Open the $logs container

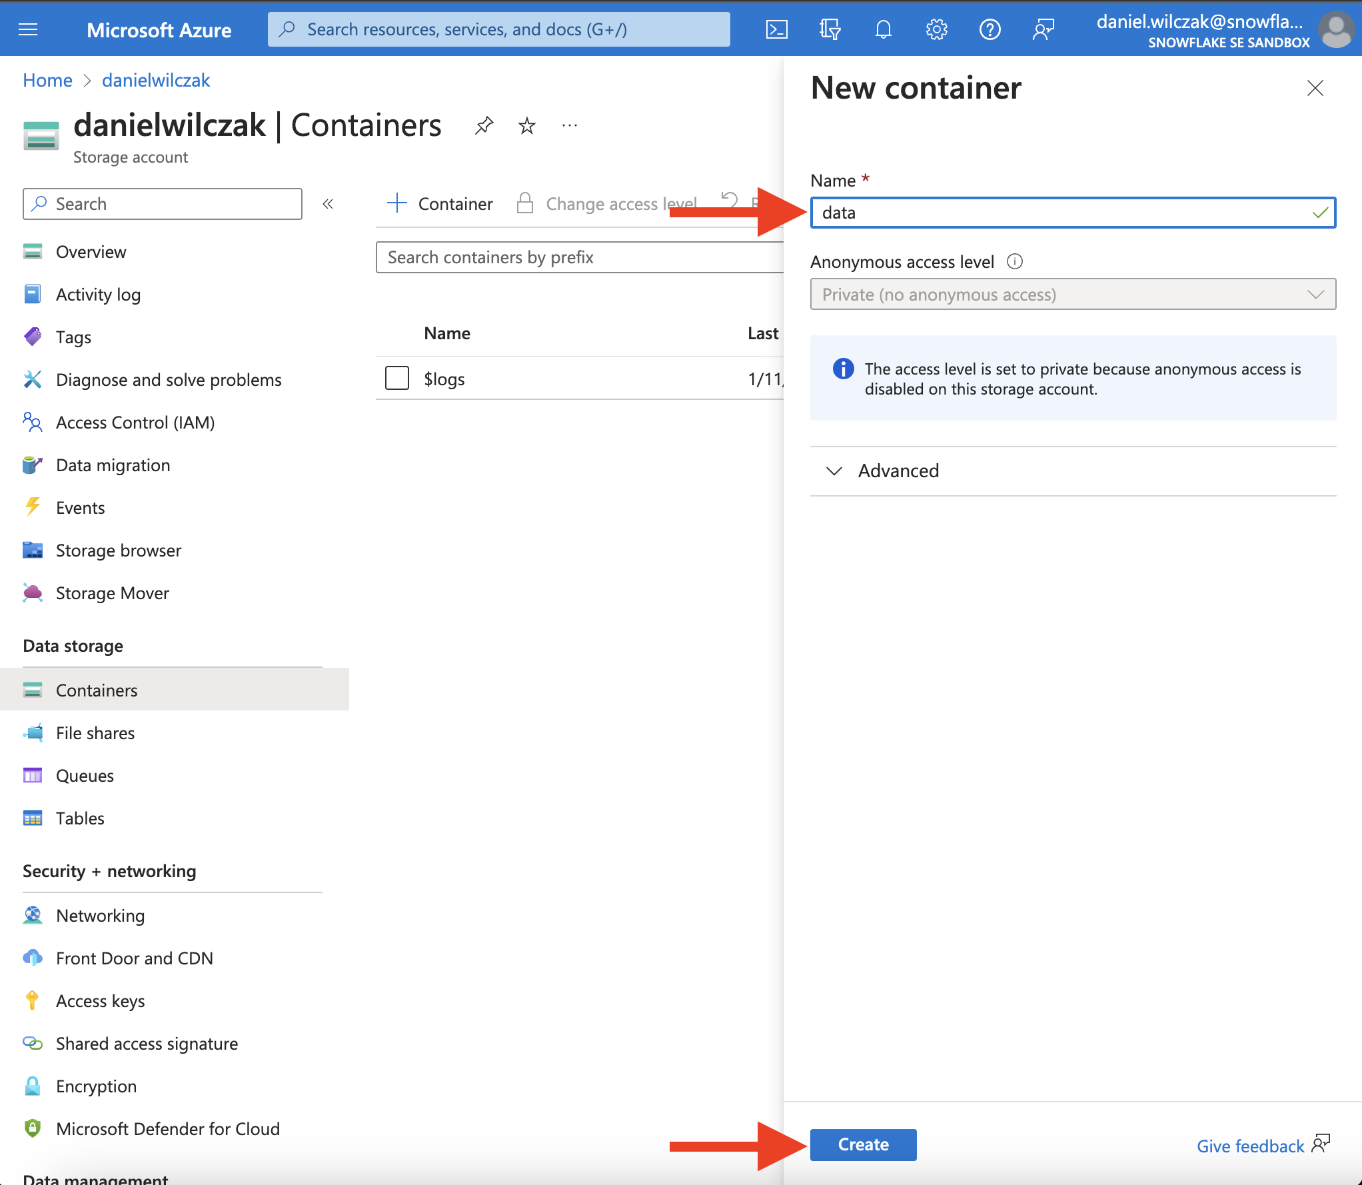click(444, 379)
